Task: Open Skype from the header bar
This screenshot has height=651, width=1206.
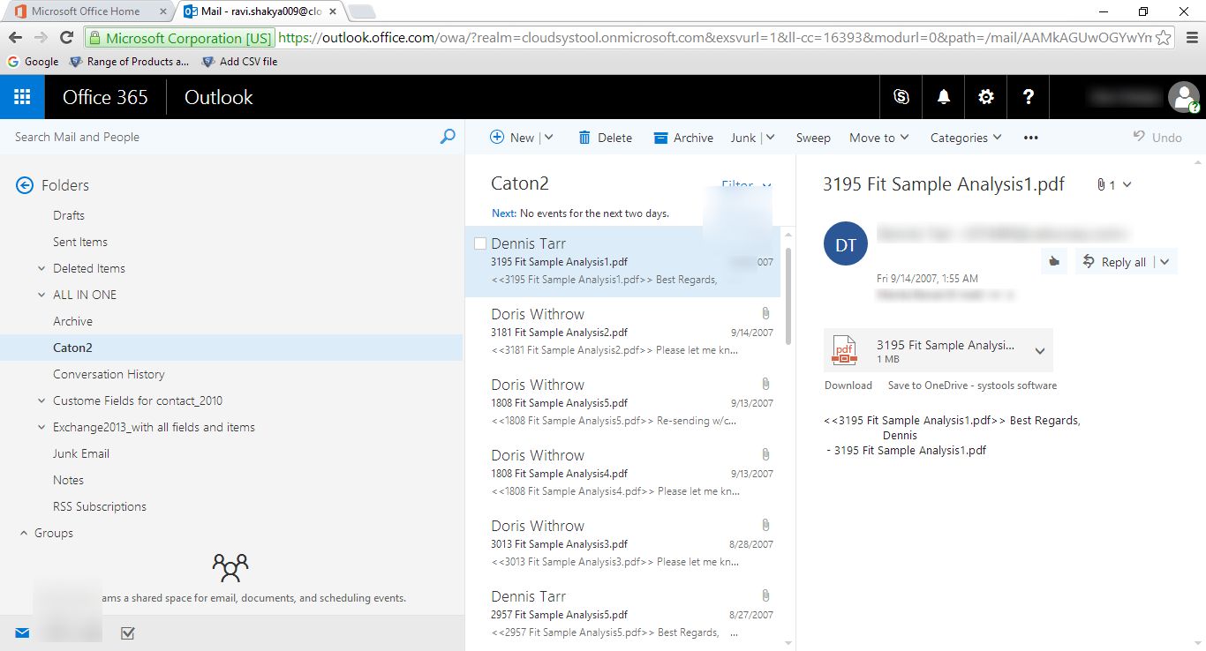Action: tap(901, 97)
